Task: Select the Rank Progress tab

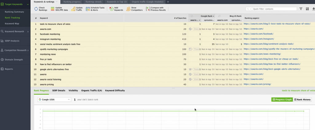Action: (x=42, y=90)
